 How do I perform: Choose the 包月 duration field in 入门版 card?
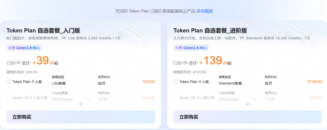tap(118, 83)
